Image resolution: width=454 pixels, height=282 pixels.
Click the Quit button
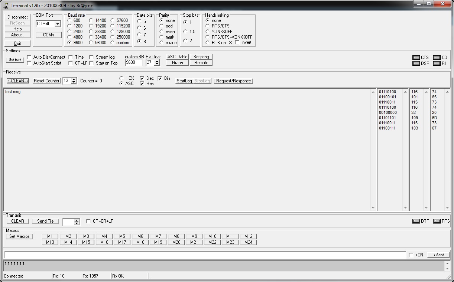pyautogui.click(x=17, y=43)
